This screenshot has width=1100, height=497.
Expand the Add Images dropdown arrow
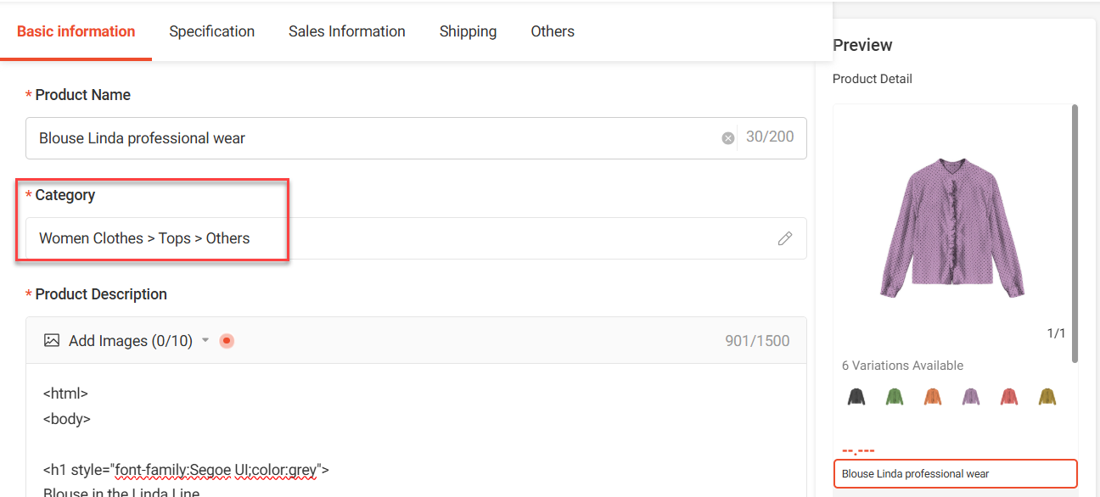pos(205,341)
